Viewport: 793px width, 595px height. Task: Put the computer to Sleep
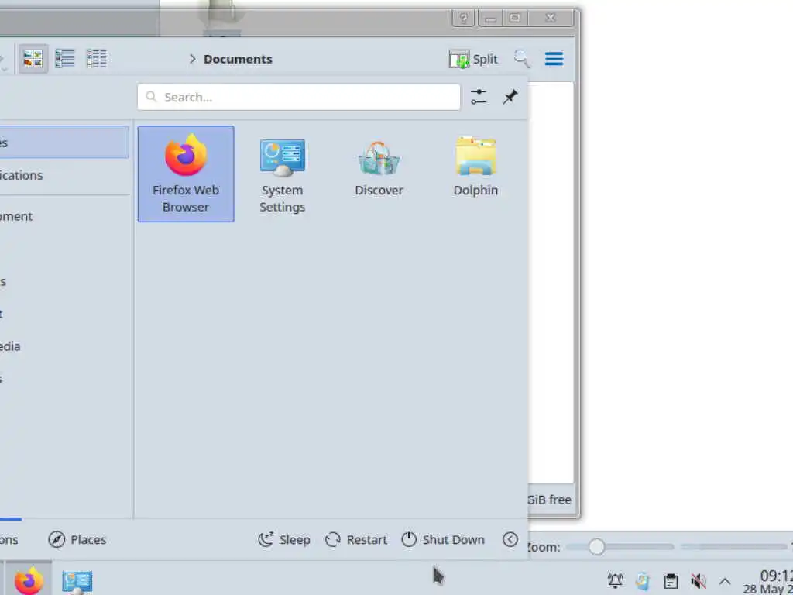coord(284,539)
